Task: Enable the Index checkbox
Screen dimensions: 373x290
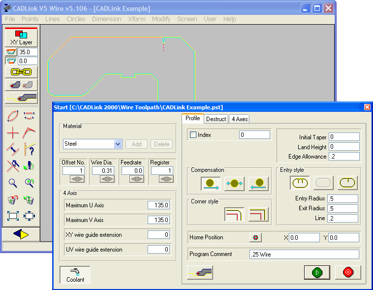Action: [x=193, y=135]
